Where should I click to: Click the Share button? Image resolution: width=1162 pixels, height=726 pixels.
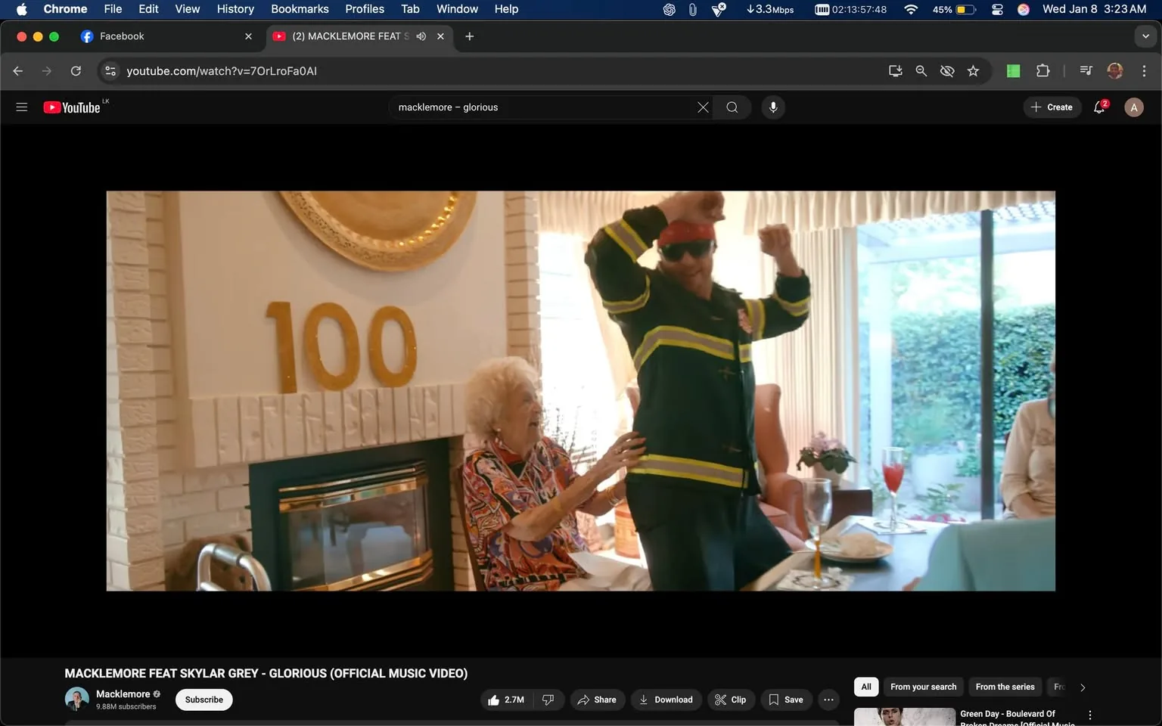click(x=597, y=700)
